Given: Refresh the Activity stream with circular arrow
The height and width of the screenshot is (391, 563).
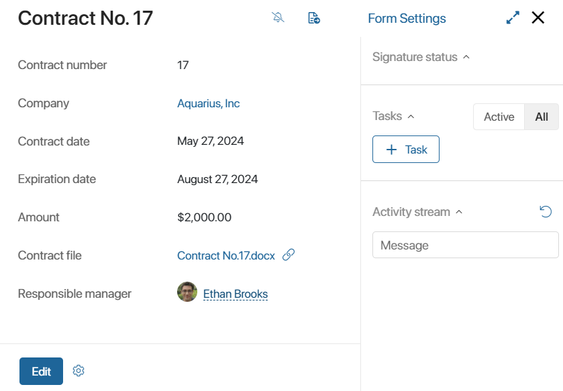Looking at the screenshot, I should (546, 211).
